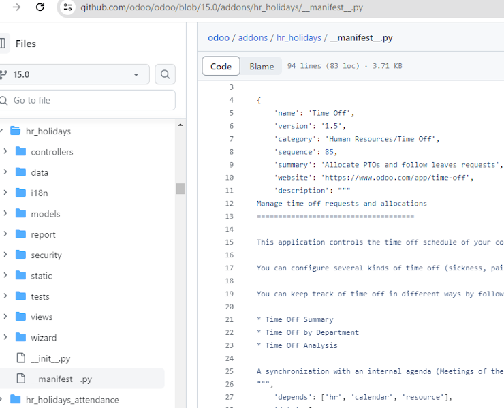Switch to the Blame view tab

pyautogui.click(x=262, y=66)
